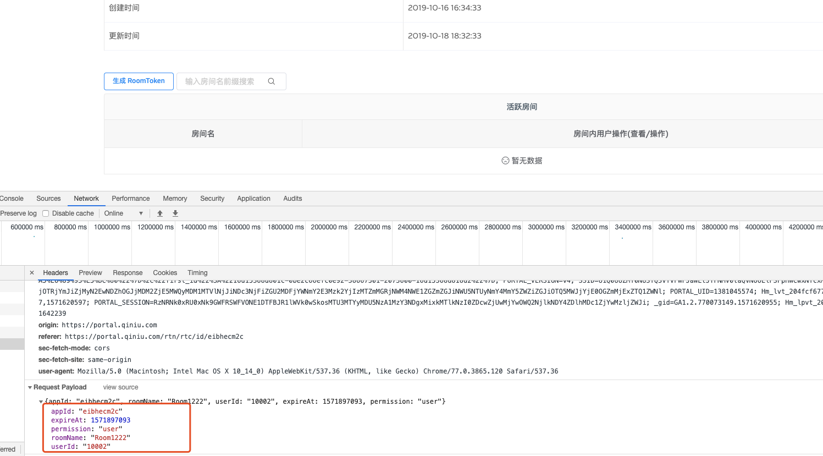823x456 pixels.
Task: Click the roomName "Room1222" row
Action: (91, 438)
